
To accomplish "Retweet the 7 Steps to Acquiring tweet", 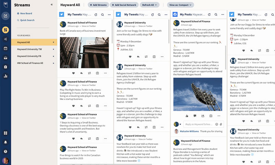I will [89, 139].
